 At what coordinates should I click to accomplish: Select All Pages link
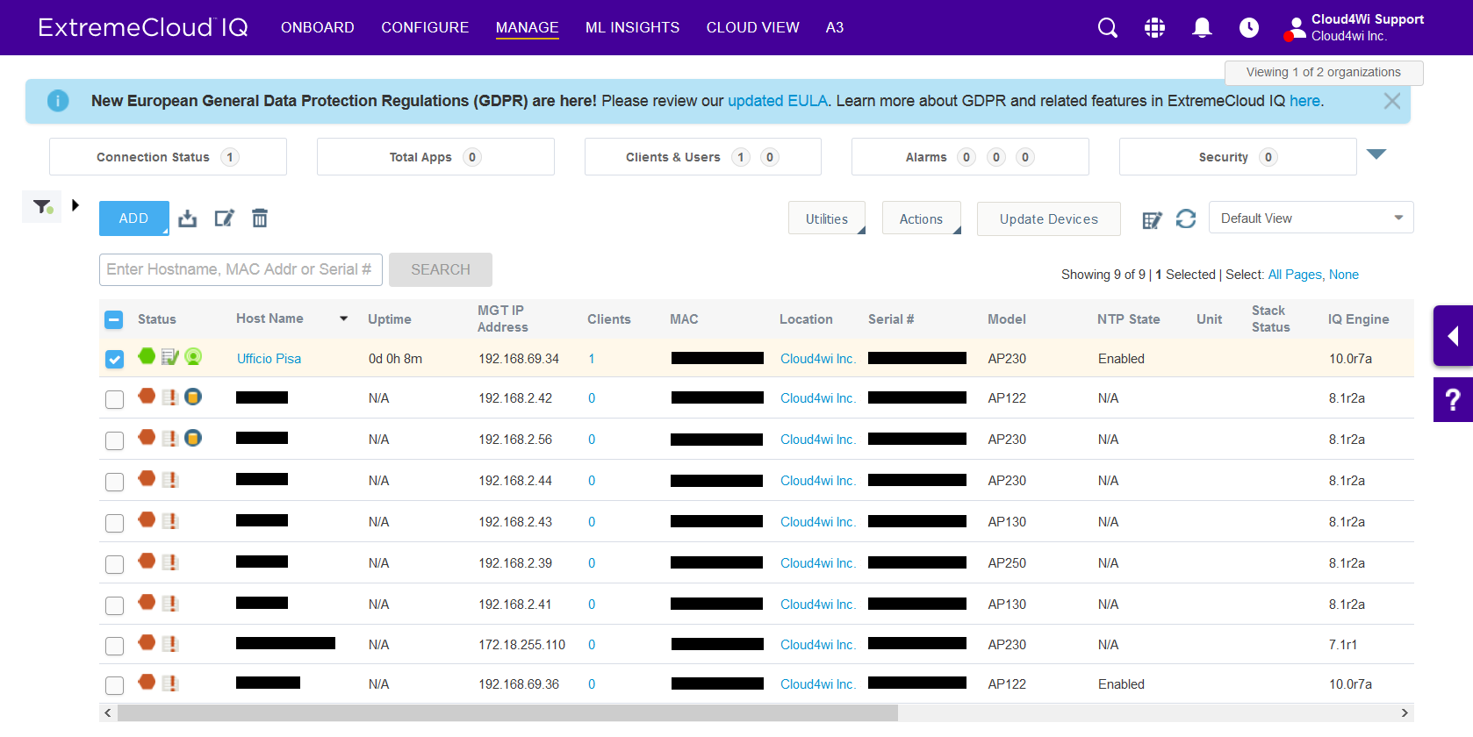click(1295, 275)
